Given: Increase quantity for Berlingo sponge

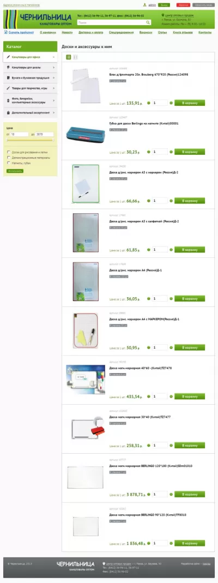Looking at the screenshot, I should [x=171, y=152].
